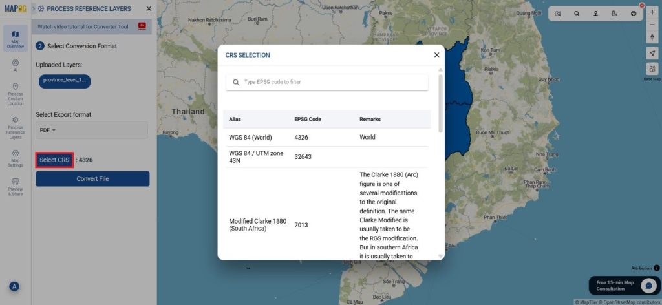
Task: Click the EPSG Code column header
Action: (x=308, y=120)
